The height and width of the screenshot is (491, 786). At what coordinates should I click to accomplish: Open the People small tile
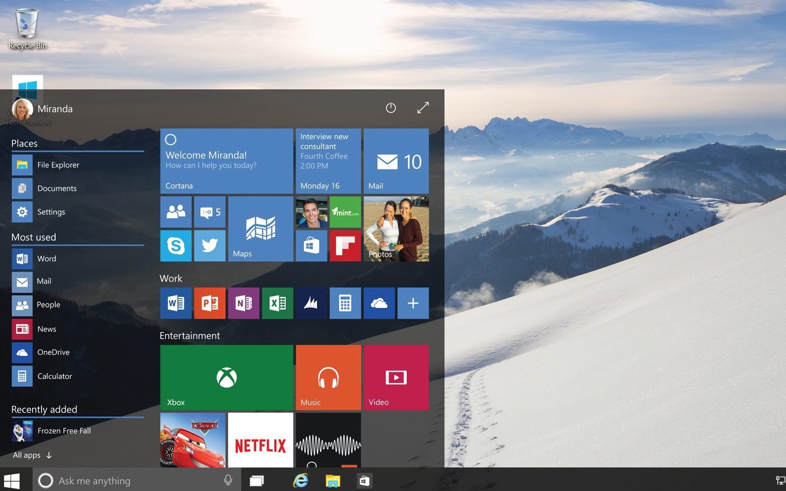click(x=176, y=212)
